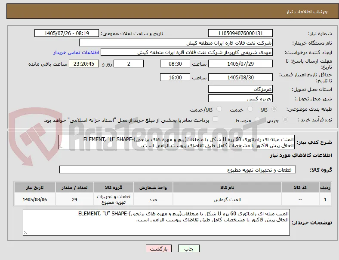Click the row number cell 1
The width and height of the screenshot is (339, 260).
[x=325, y=200]
